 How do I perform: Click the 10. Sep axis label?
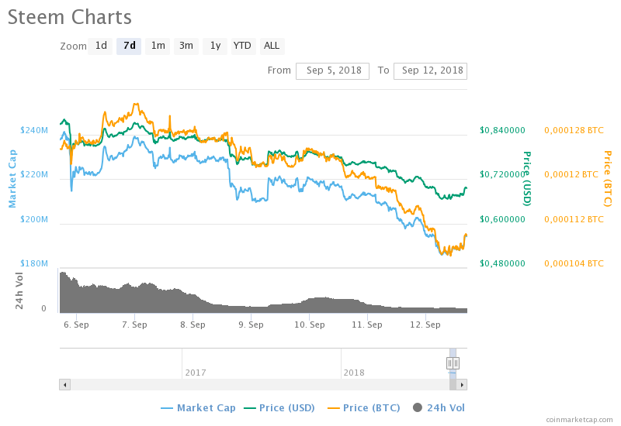(x=309, y=325)
